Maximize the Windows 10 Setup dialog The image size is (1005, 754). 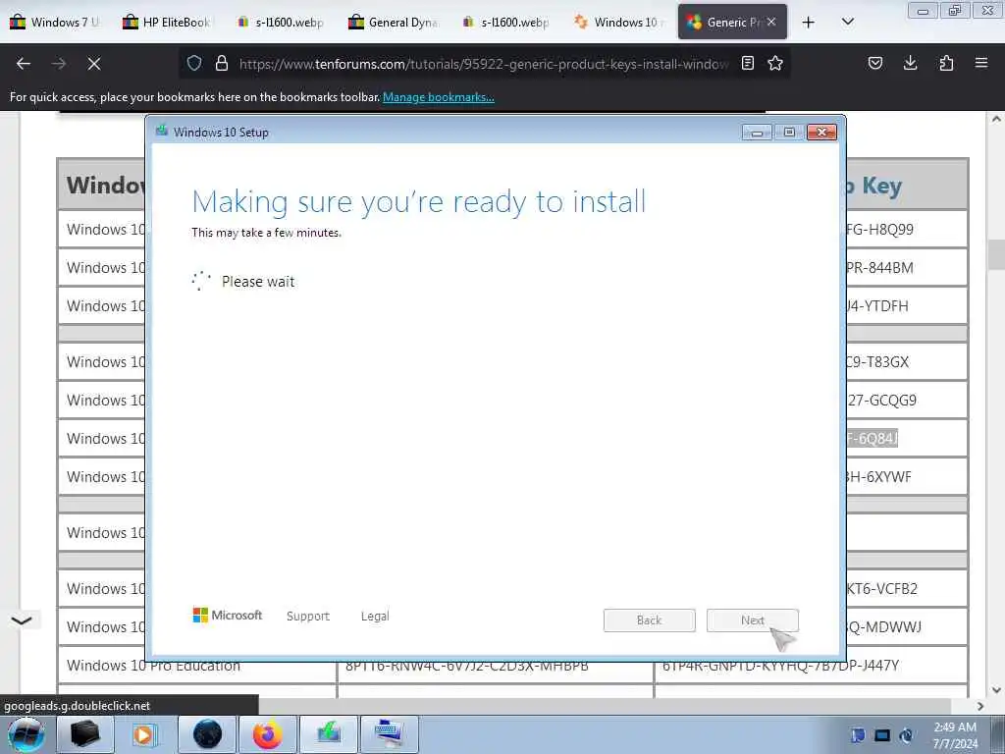pyautogui.click(x=789, y=133)
